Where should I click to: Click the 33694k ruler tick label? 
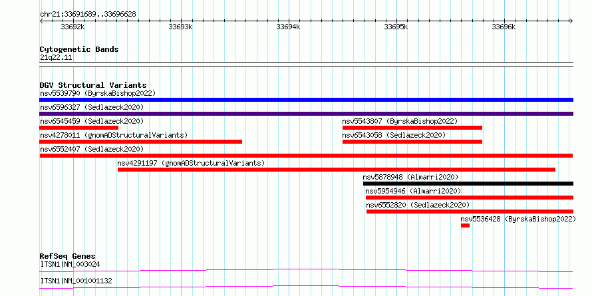coord(289,27)
